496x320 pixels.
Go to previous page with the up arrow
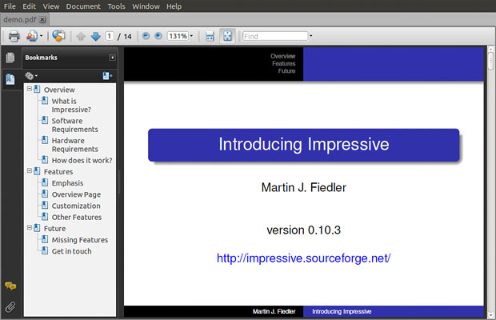point(81,36)
